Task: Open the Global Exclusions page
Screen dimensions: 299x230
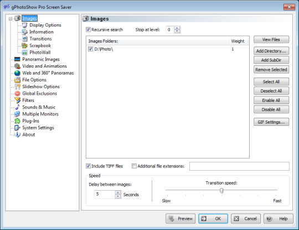Action: (39, 94)
